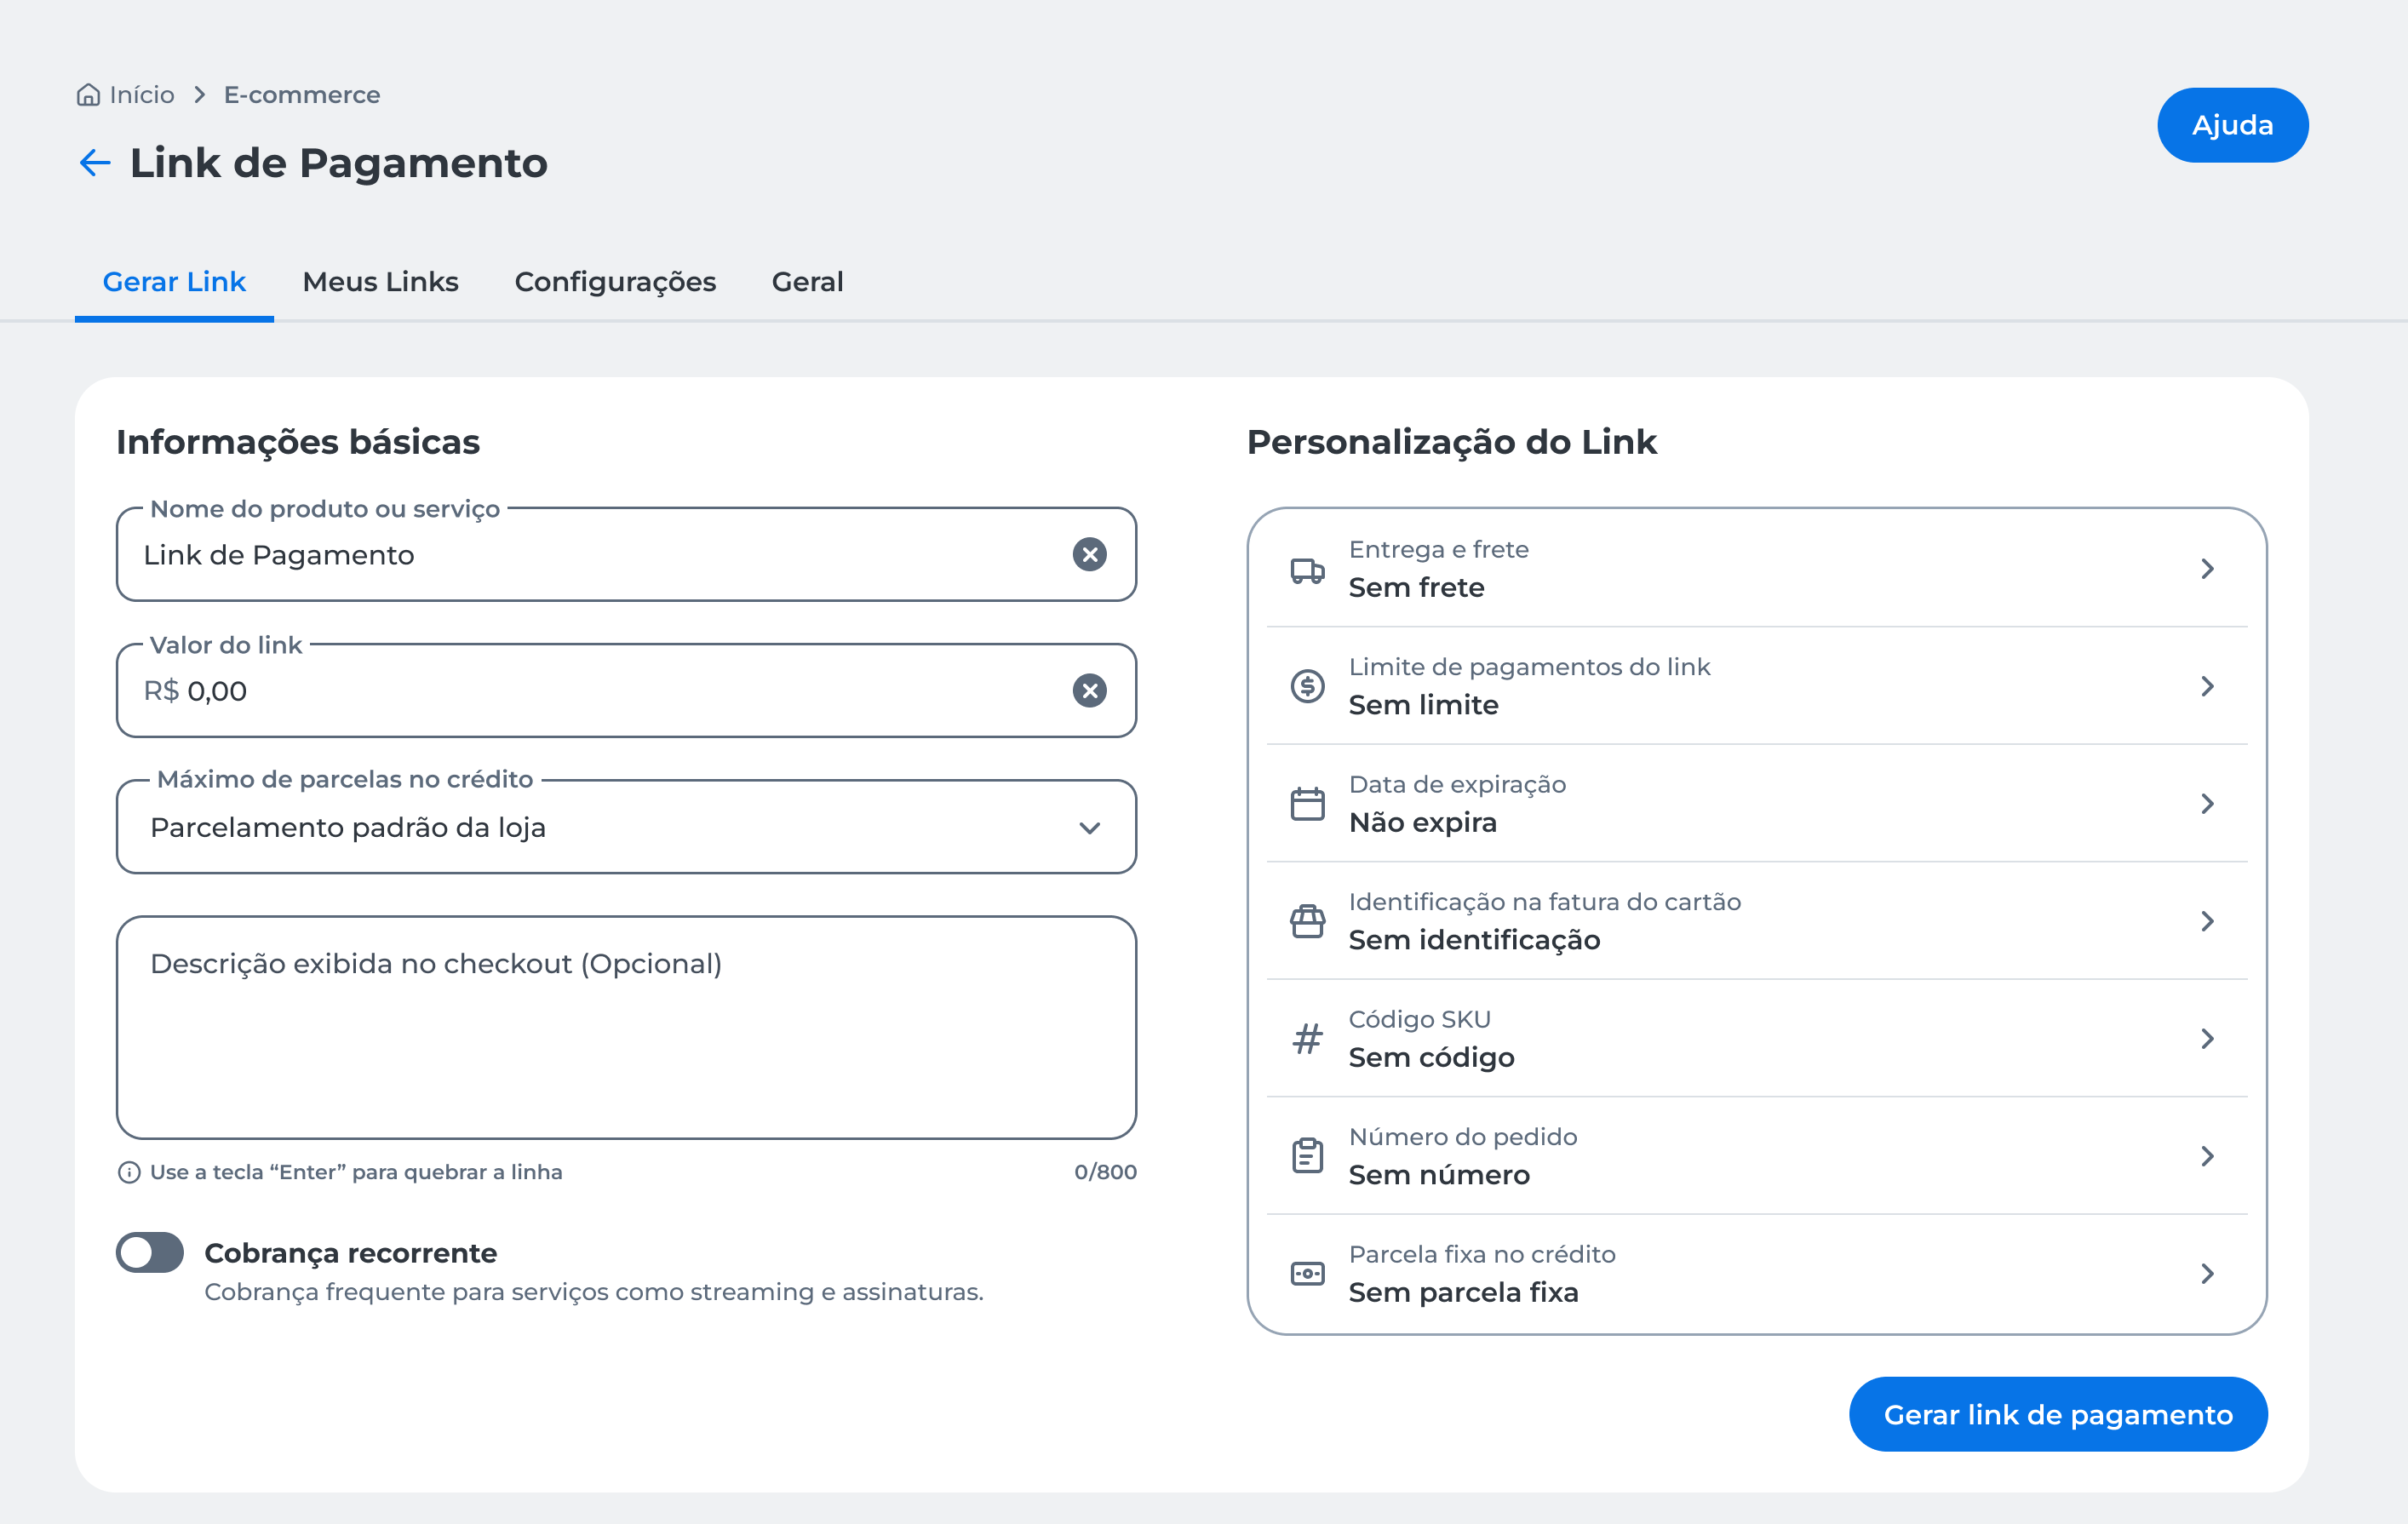Clear the Valor do link field
This screenshot has height=1524, width=2408.
[1089, 690]
